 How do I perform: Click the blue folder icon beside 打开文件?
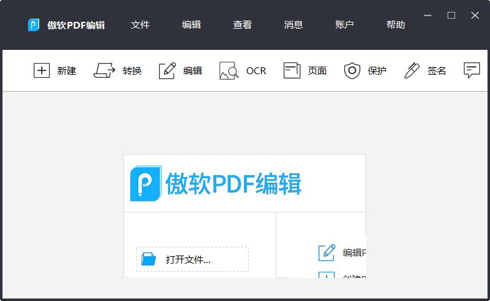148,259
